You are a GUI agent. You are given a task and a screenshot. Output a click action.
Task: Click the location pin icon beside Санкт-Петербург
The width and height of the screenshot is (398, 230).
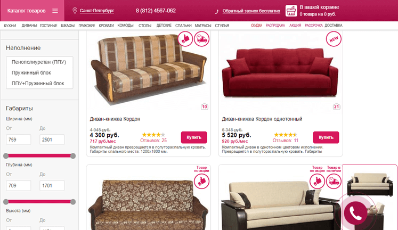click(75, 11)
